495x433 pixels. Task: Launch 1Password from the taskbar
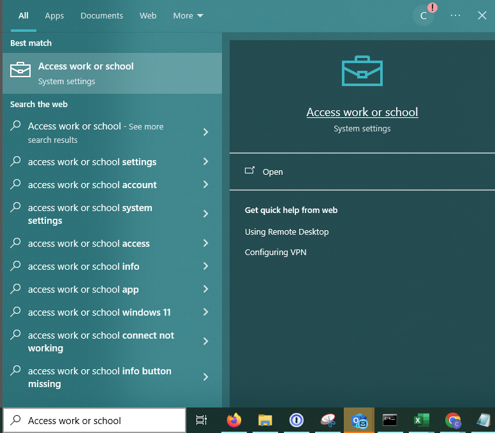pyautogui.click(x=296, y=420)
